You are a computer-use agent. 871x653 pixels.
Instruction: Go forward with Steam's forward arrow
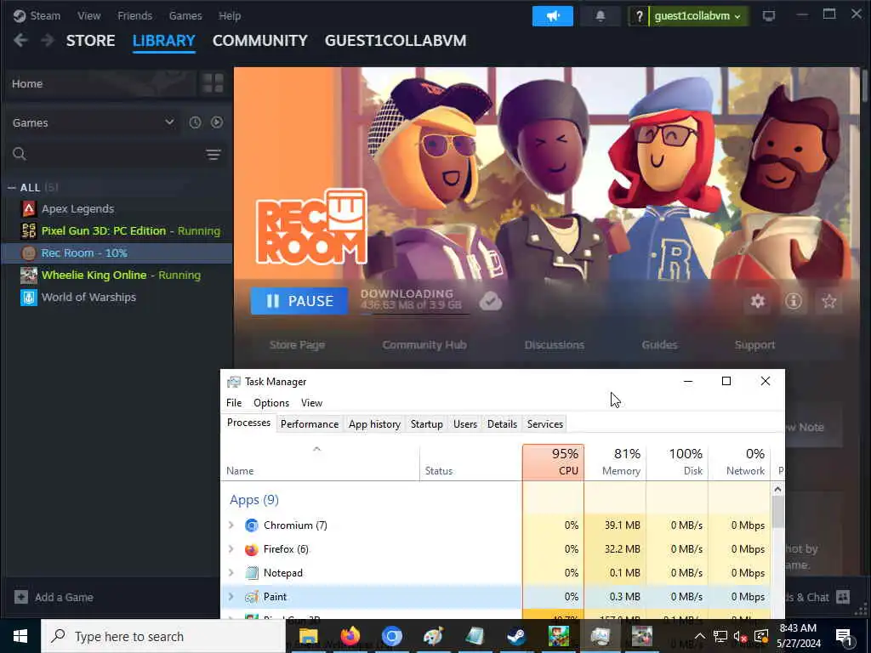coord(48,41)
